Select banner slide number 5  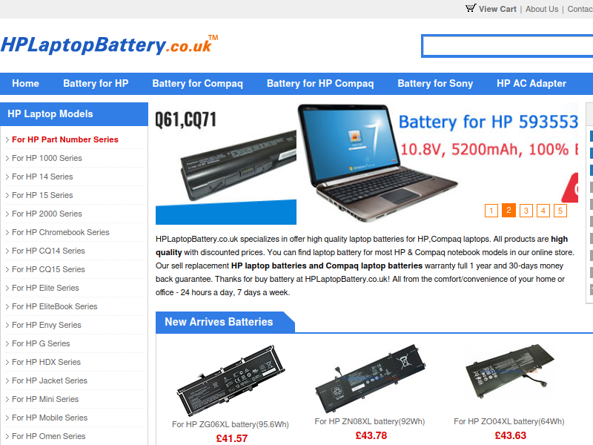pos(560,211)
